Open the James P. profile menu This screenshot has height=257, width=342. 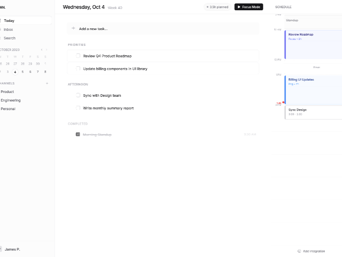point(12,249)
